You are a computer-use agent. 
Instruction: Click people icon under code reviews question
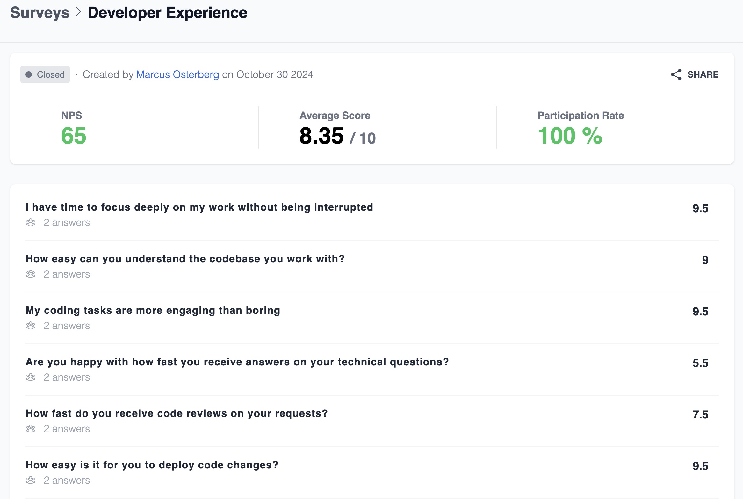[x=31, y=429]
